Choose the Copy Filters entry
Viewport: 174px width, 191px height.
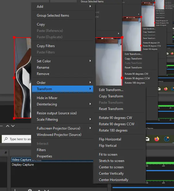coord(62,46)
